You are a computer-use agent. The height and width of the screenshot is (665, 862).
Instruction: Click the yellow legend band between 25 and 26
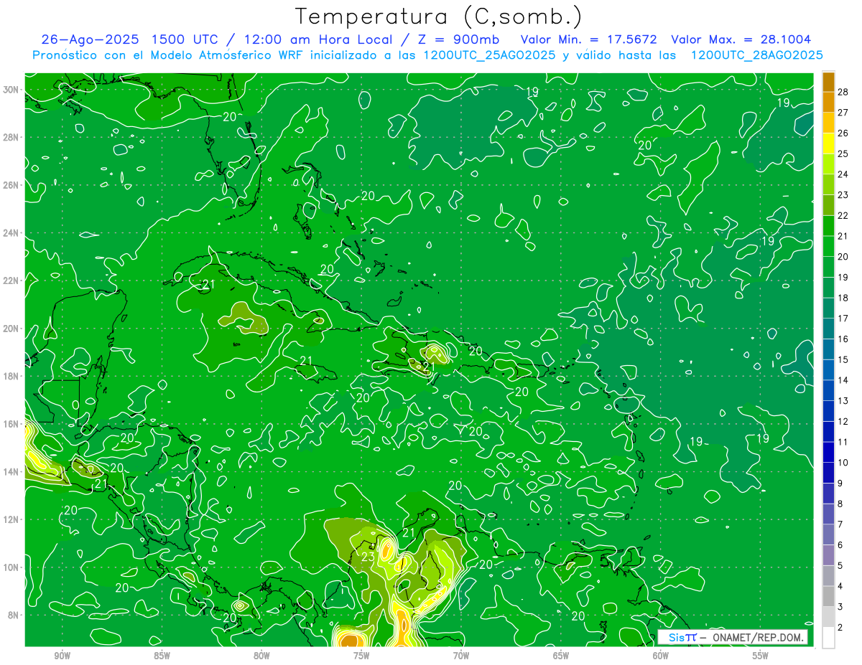point(828,143)
